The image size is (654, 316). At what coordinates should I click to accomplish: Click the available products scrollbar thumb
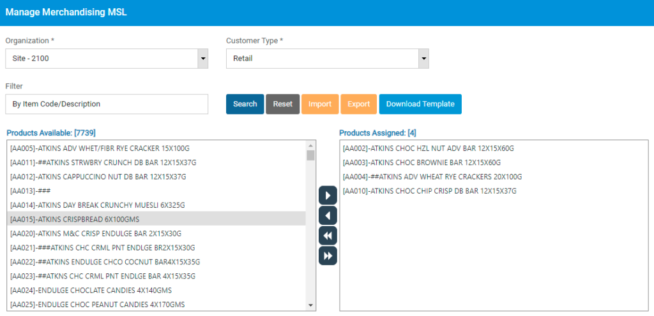click(x=310, y=155)
